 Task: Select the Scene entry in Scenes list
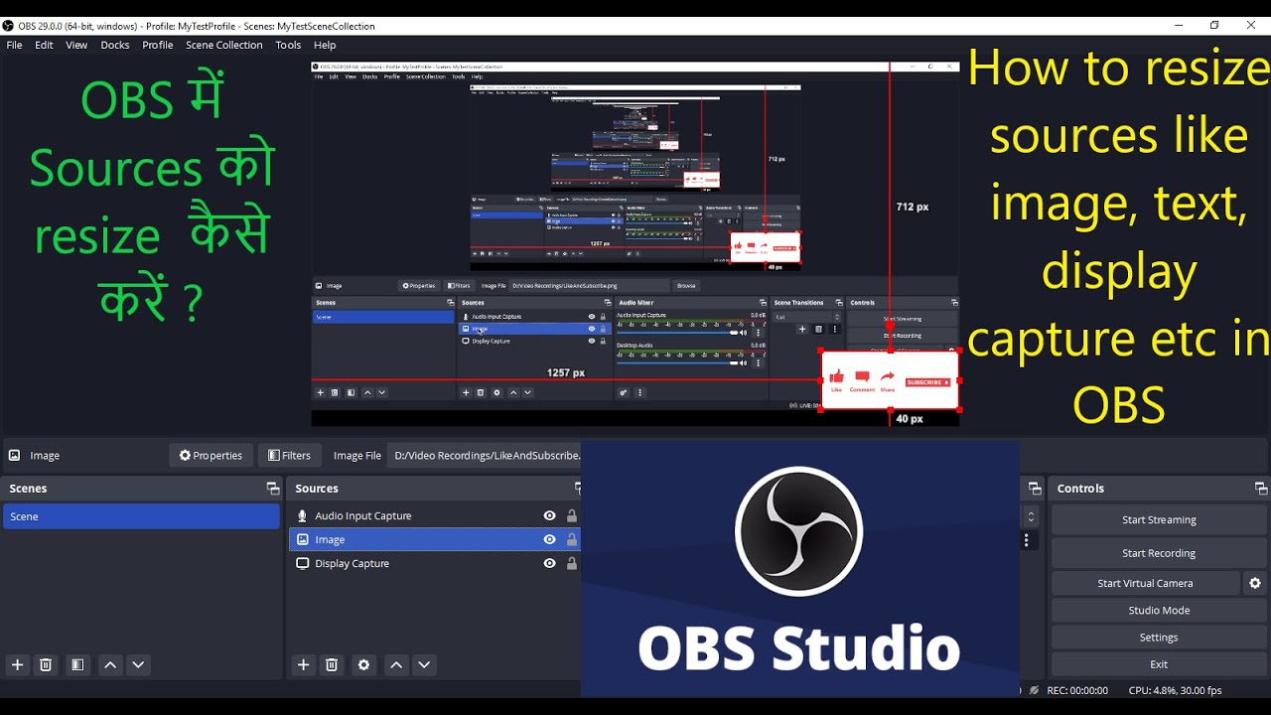141,516
